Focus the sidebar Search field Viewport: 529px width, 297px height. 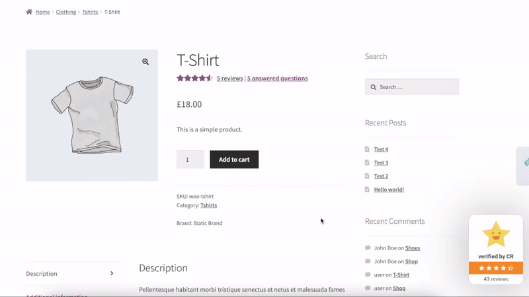[x=417, y=87]
